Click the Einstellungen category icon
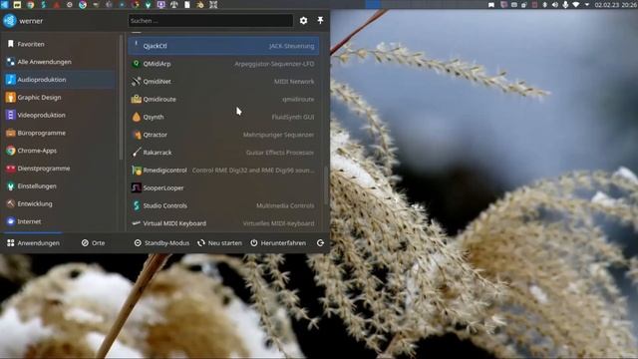 click(11, 186)
